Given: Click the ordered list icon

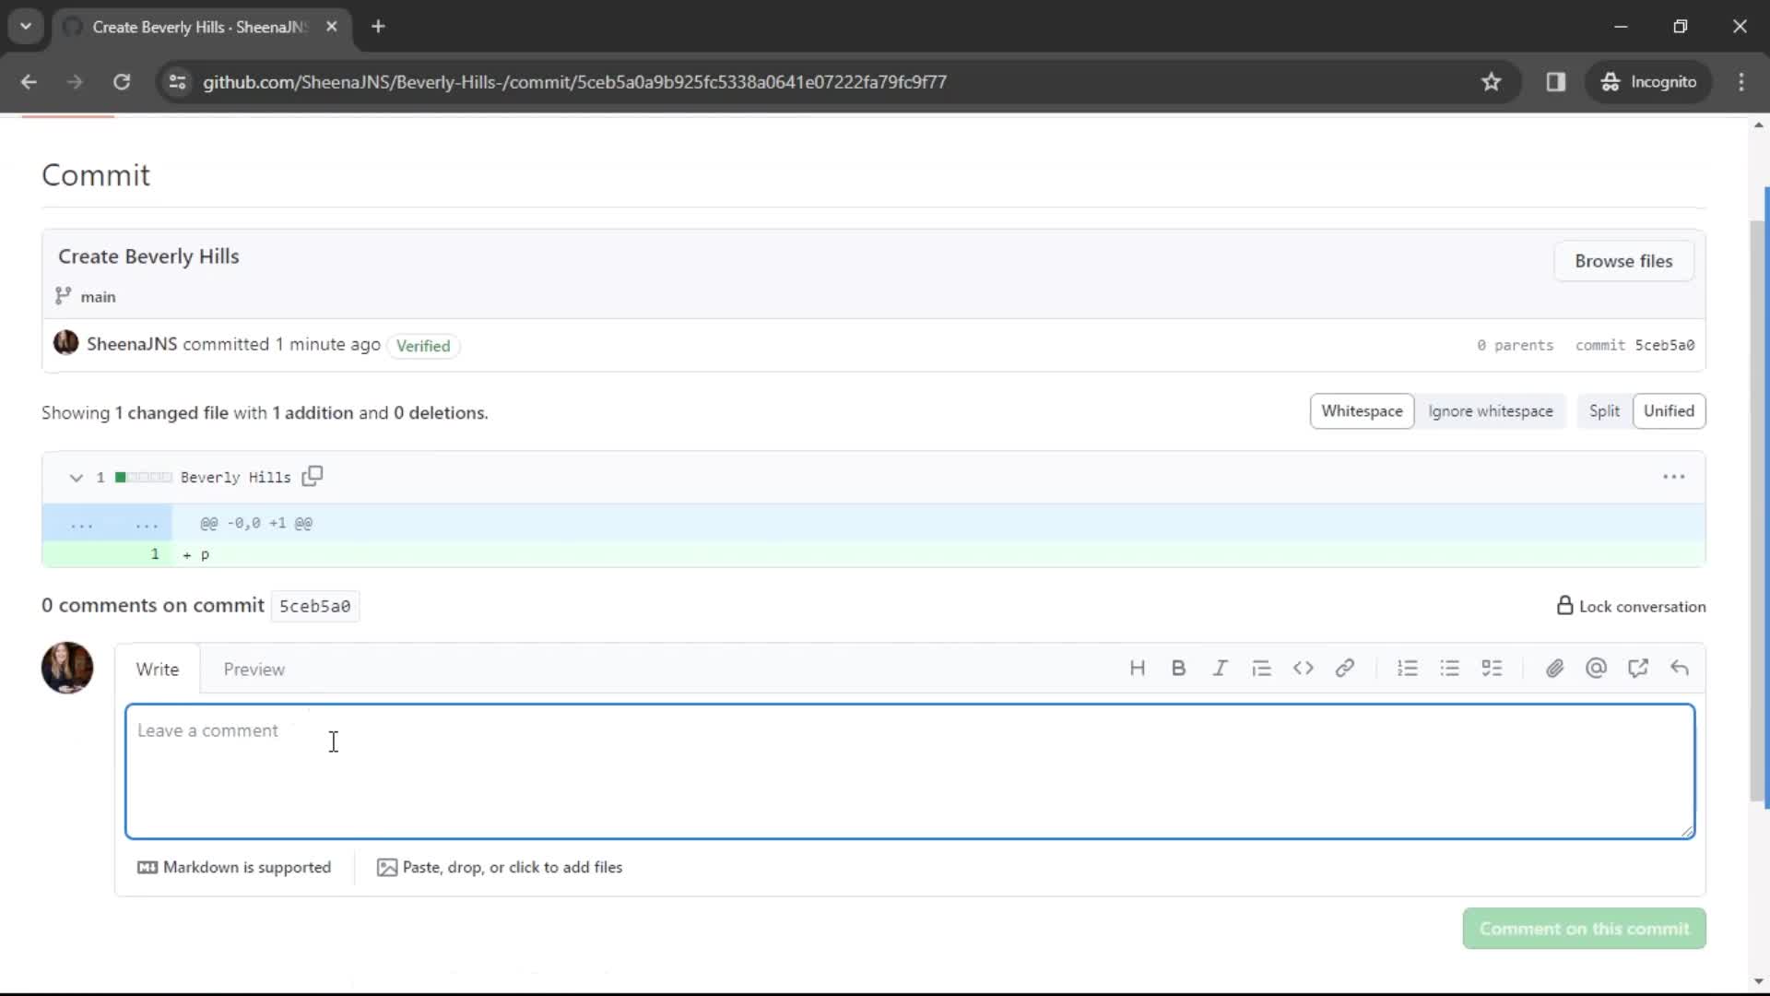Looking at the screenshot, I should pos(1407,668).
